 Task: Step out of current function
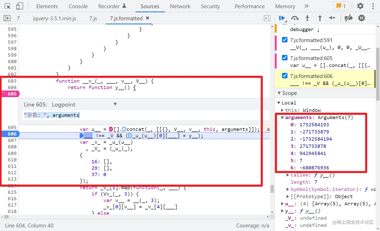point(320,18)
